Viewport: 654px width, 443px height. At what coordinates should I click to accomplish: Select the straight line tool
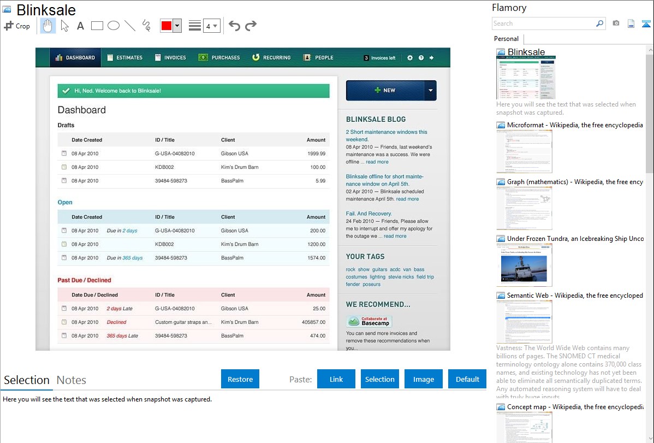click(130, 26)
